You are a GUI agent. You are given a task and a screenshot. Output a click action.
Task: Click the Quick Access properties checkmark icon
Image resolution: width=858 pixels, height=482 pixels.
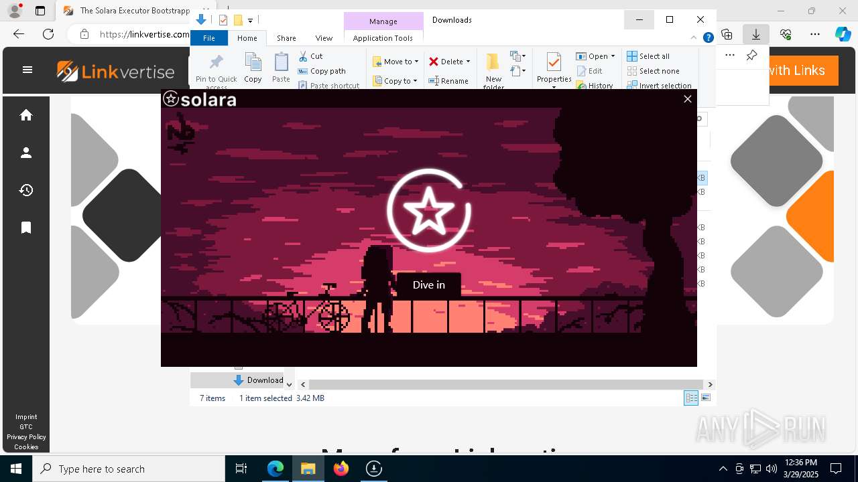(224, 20)
